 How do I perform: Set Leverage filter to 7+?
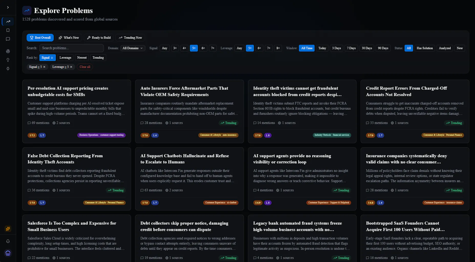tap(269, 48)
